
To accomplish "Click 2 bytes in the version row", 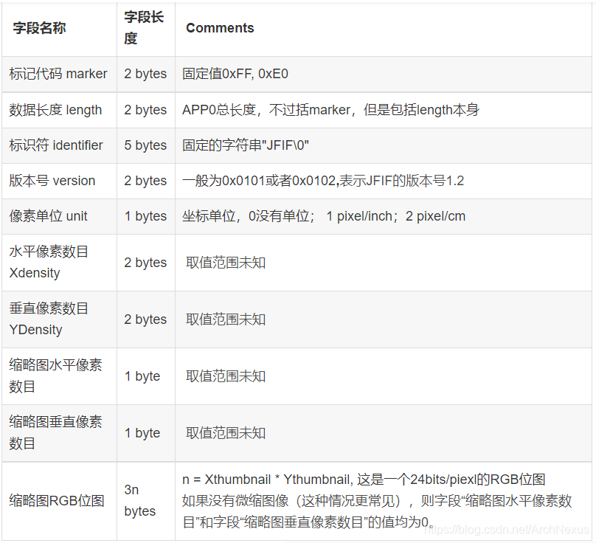I will (x=145, y=181).
